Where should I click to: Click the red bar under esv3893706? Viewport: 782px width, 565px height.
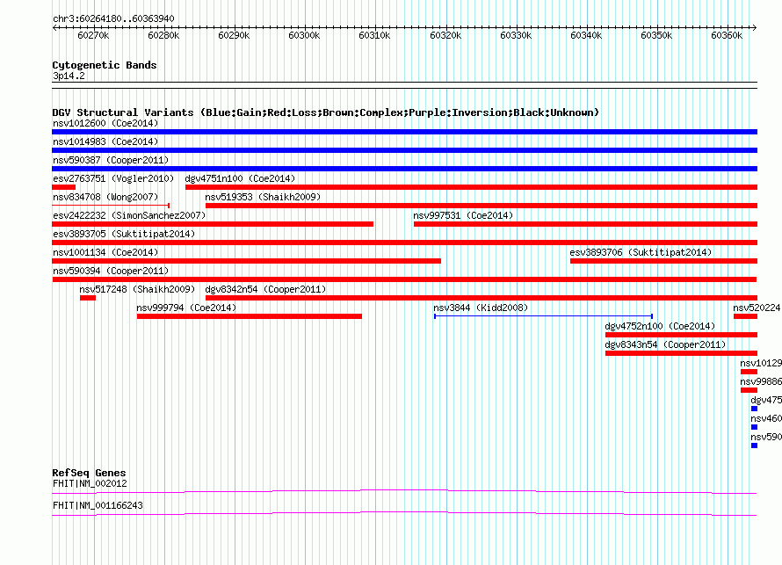[x=663, y=261]
